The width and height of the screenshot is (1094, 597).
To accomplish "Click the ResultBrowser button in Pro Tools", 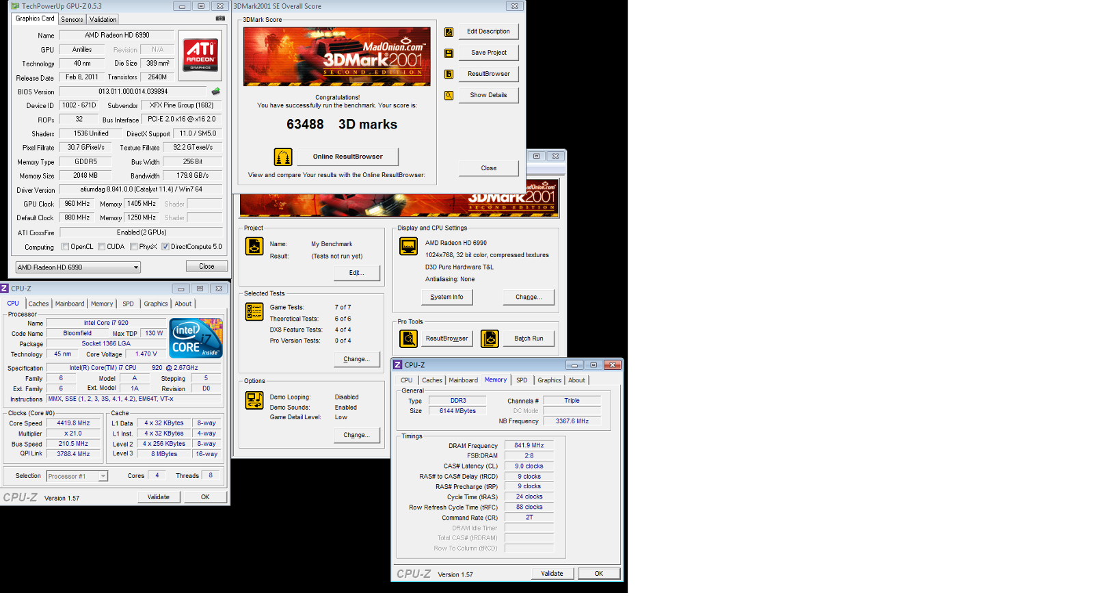I will coord(446,339).
